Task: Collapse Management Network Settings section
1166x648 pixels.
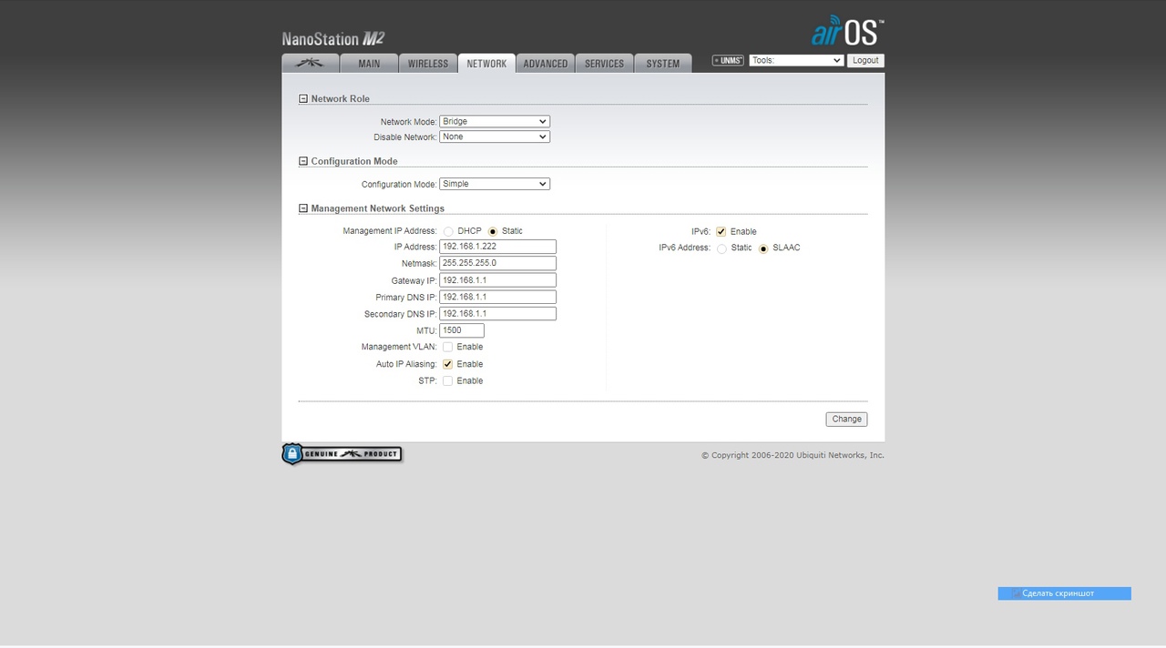Action: pos(303,209)
